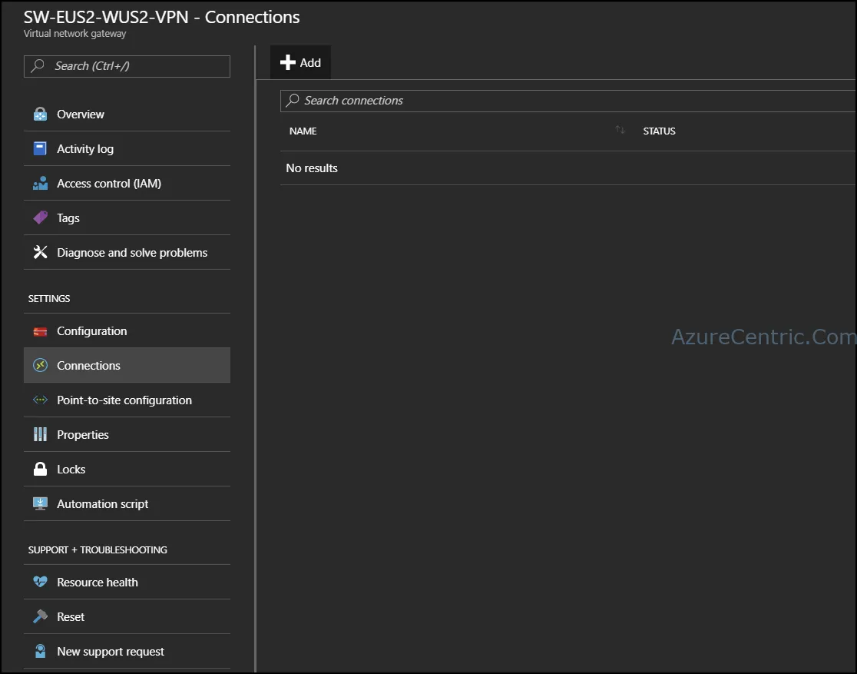The image size is (857, 674).
Task: Go to Access control (IAM)
Action: coord(127,183)
